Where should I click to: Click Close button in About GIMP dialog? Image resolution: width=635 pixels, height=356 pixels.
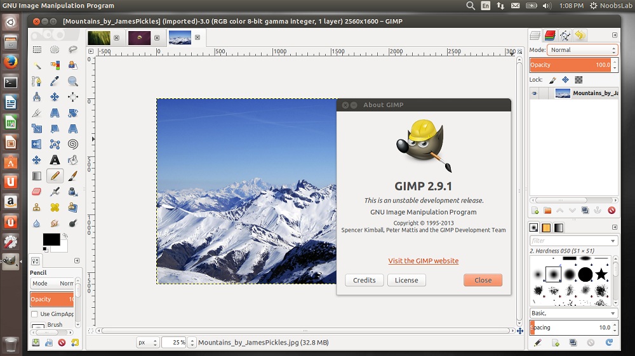pos(483,280)
